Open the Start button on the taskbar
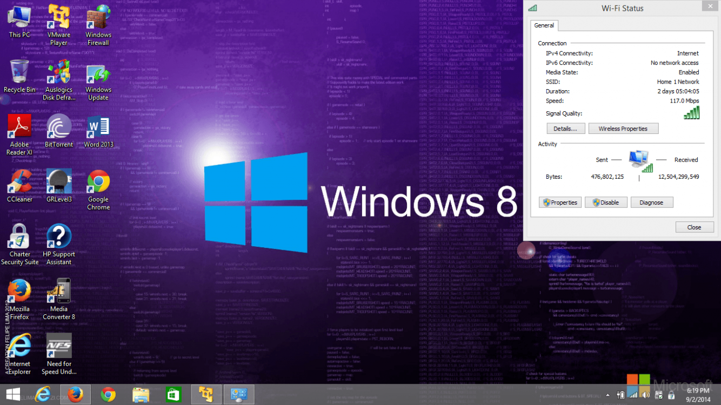 point(13,395)
